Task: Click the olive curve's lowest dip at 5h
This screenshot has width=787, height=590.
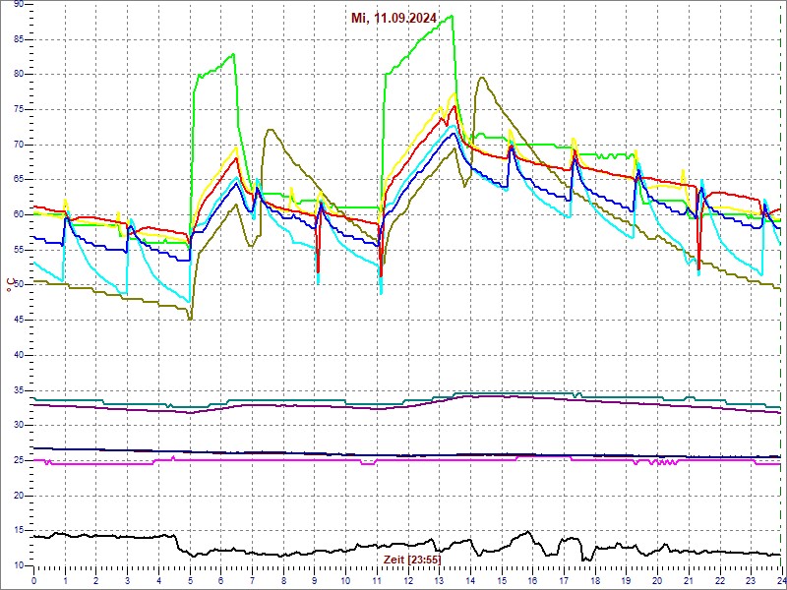Action: click(190, 319)
